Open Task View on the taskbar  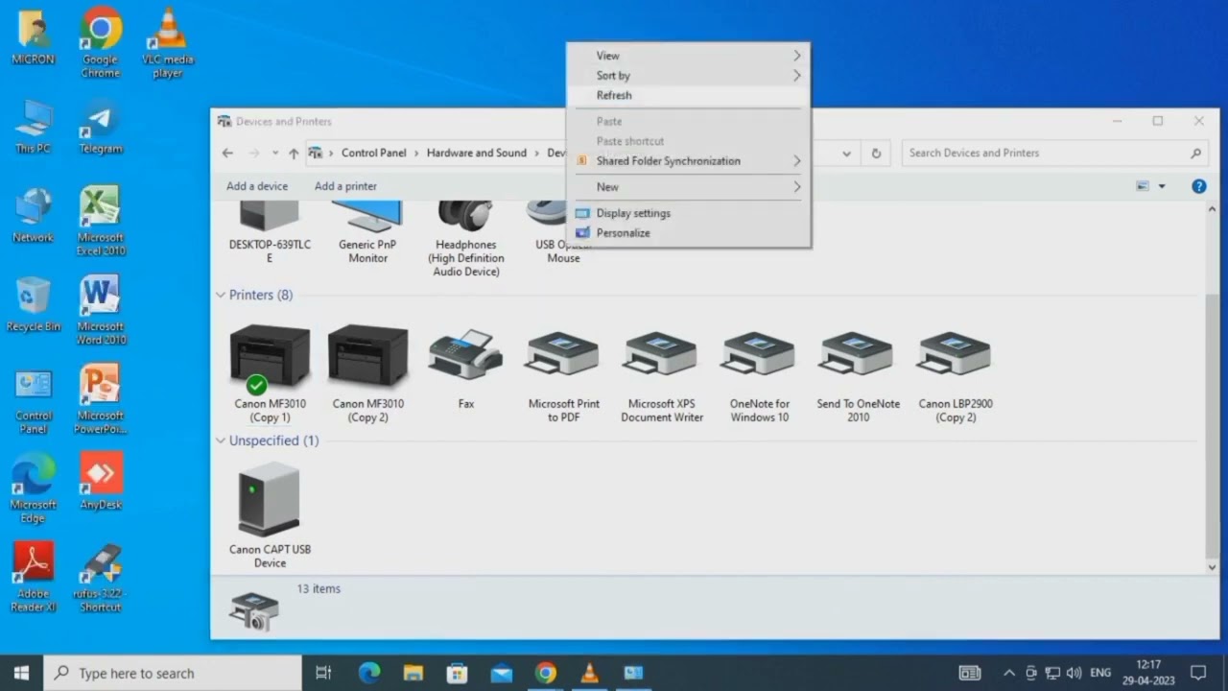pos(323,673)
